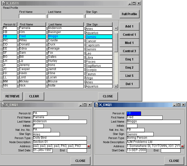Click the list scrollbar down arrow

coord(116,86)
